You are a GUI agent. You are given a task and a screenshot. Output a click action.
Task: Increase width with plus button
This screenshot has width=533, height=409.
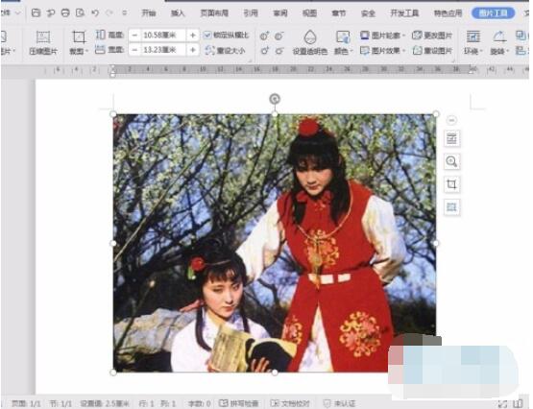click(193, 50)
